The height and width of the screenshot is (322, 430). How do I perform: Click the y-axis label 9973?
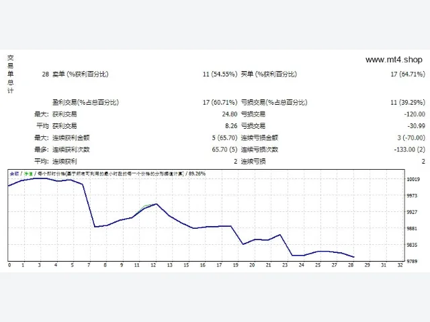[412, 195]
